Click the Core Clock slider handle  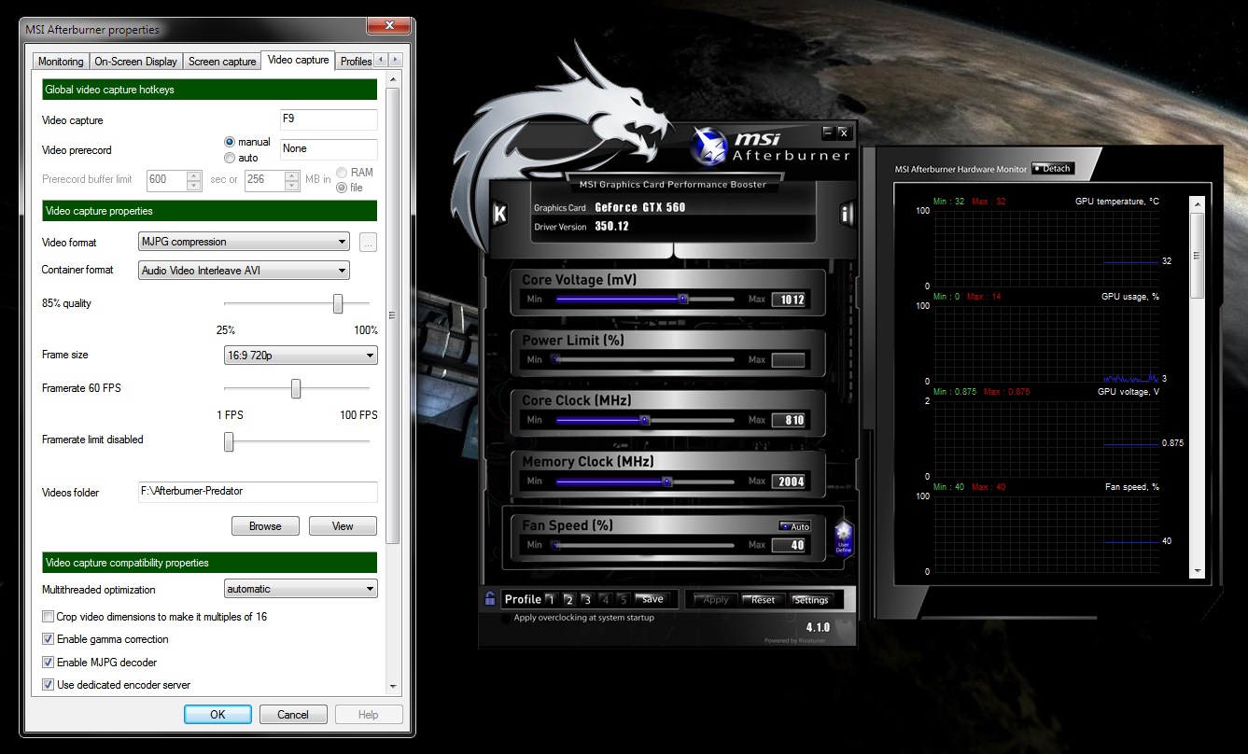(644, 420)
